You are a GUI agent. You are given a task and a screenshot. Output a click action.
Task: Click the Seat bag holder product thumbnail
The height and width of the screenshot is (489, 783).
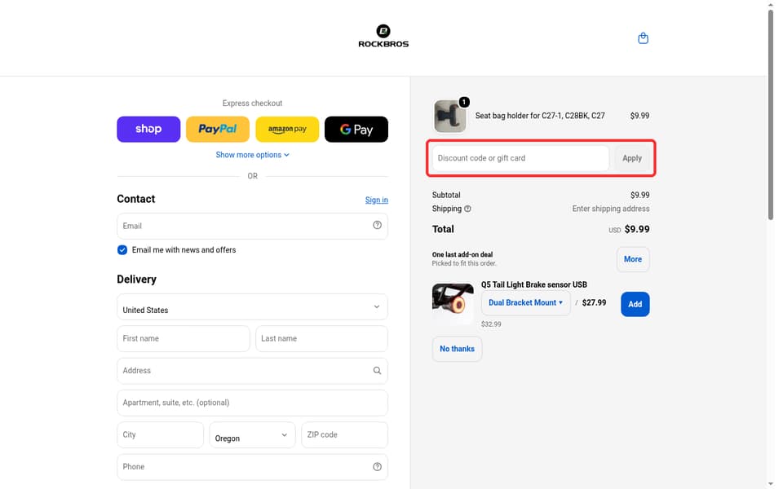(x=449, y=116)
